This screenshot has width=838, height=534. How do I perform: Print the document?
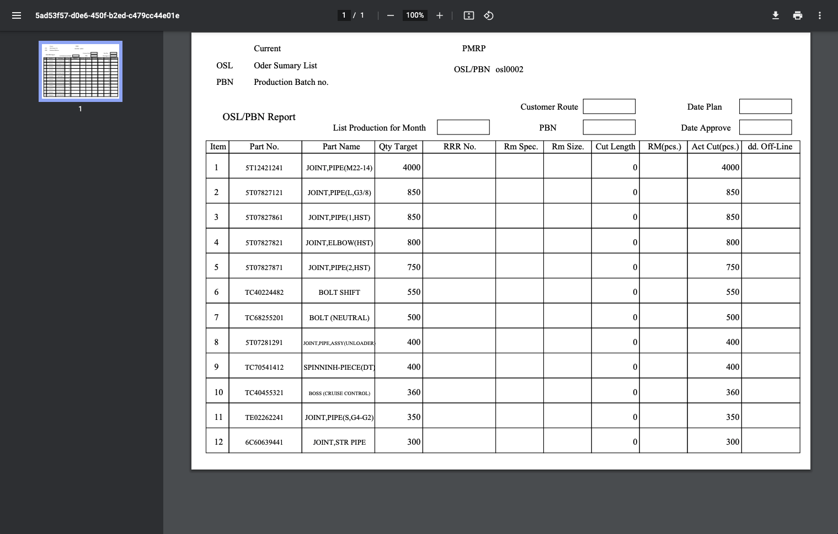point(798,15)
